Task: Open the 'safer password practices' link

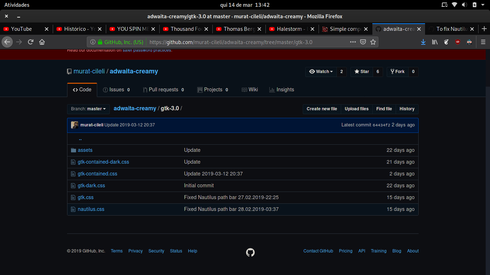Action: pos(147,50)
